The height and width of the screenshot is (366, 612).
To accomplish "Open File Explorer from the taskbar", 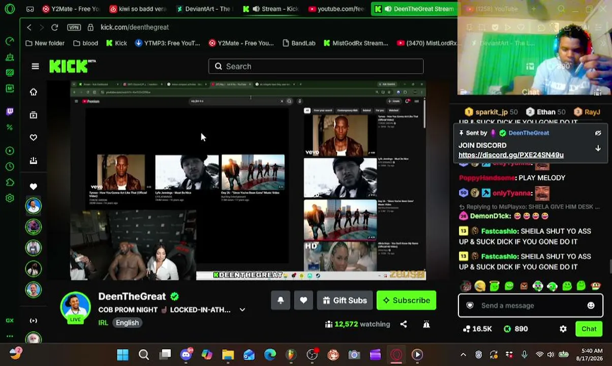I will click(228, 355).
